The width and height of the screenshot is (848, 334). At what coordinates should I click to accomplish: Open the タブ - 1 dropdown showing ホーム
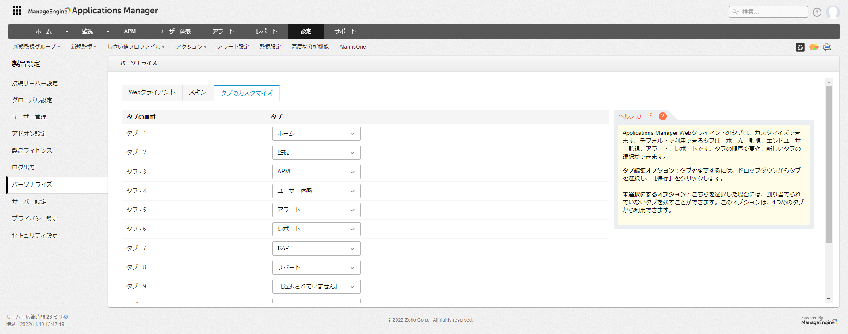[316, 134]
